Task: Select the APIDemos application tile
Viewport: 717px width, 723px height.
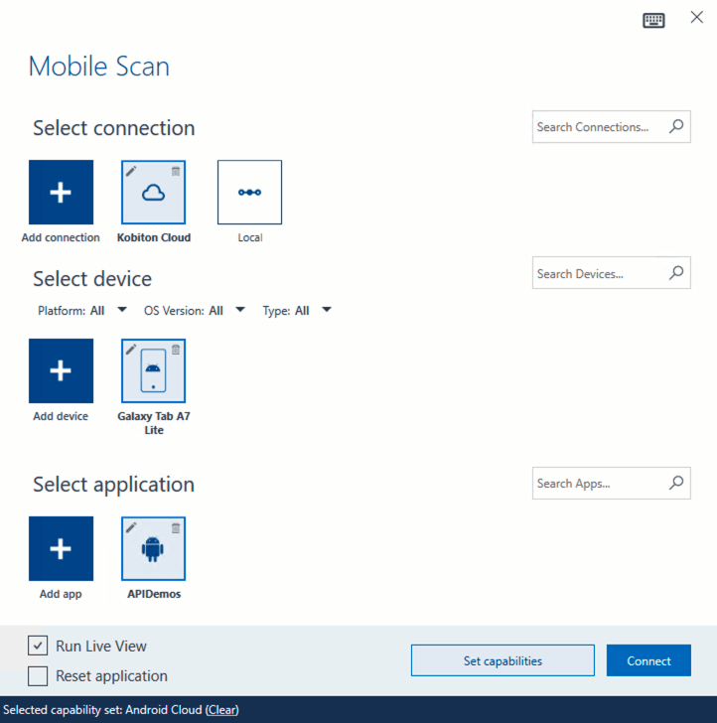Action: coord(153,548)
